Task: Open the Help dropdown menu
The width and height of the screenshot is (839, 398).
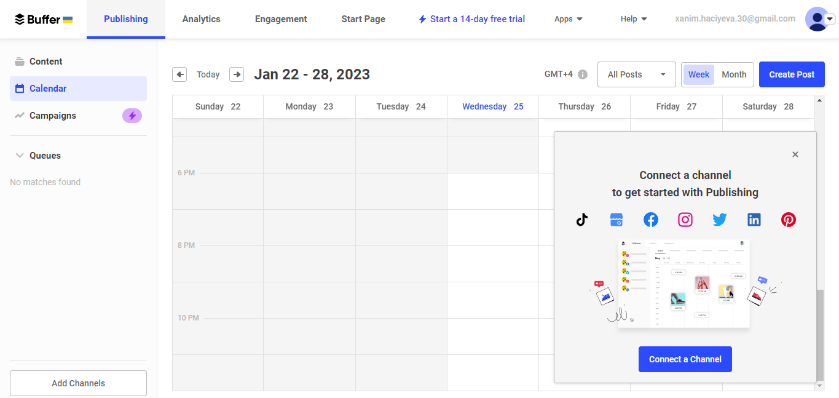Action: pyautogui.click(x=634, y=19)
